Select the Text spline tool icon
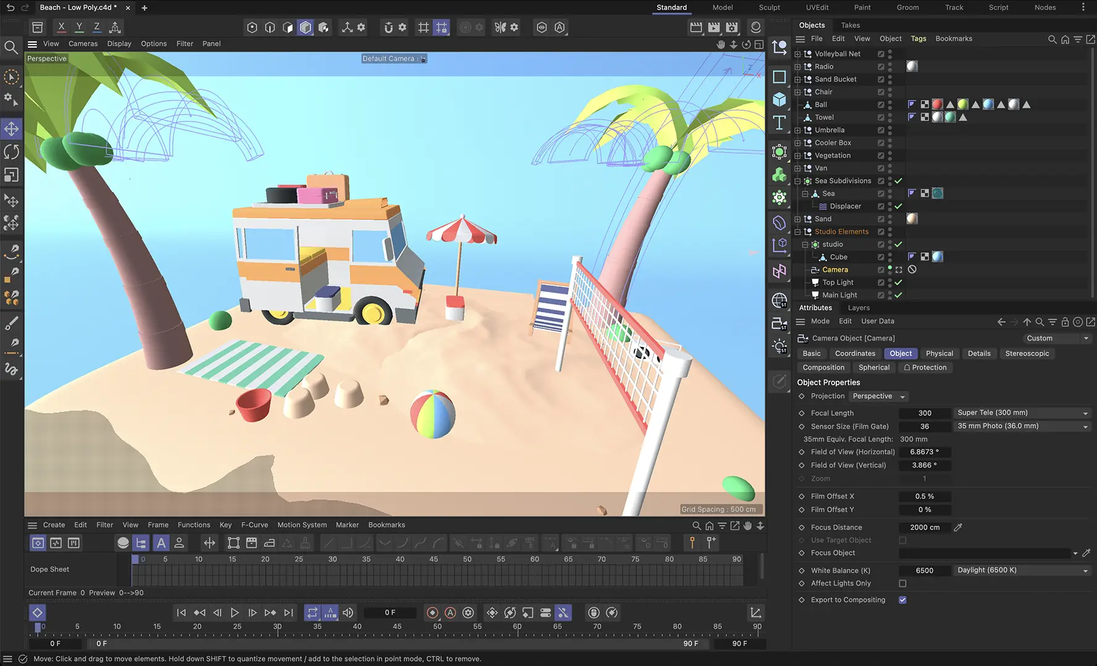Screen dimensions: 1097x666 pyautogui.click(x=780, y=122)
